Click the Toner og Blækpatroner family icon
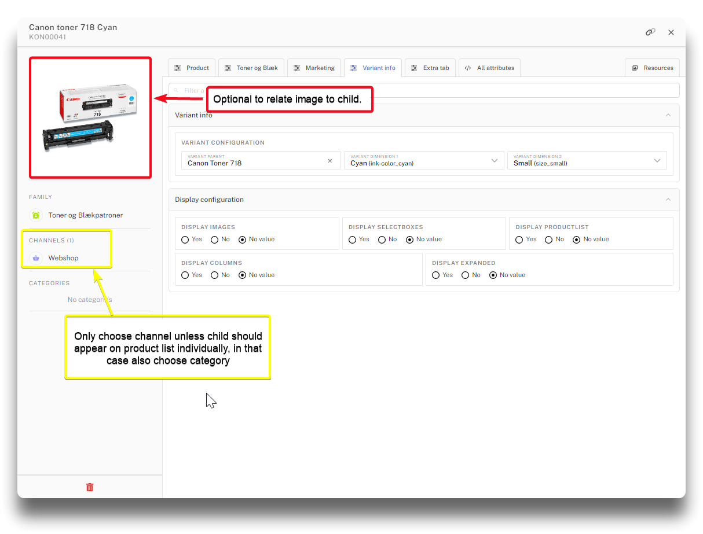This screenshot has width=703, height=534. coord(36,215)
